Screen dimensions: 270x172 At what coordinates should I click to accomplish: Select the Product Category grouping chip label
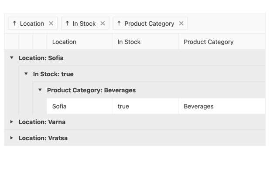[x=149, y=24]
